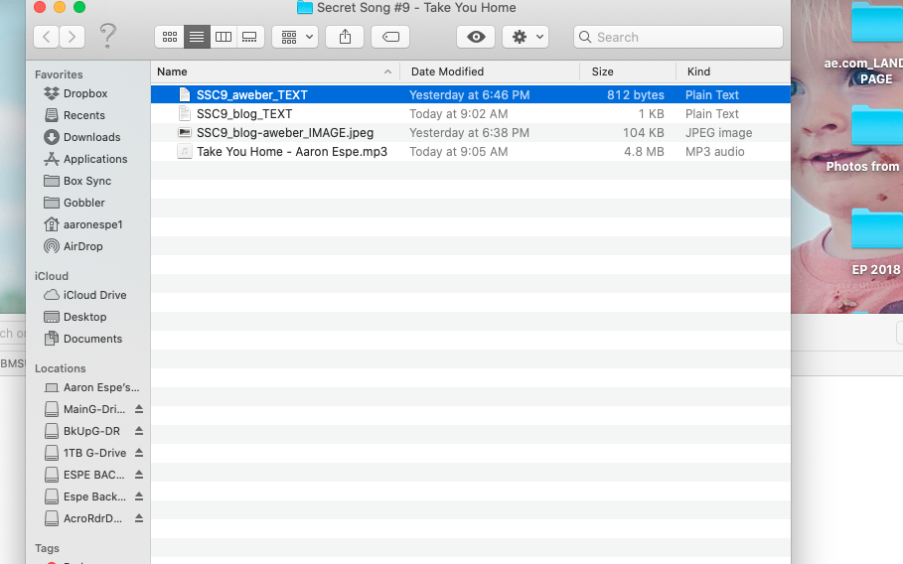This screenshot has width=903, height=564.
Task: Click into the Search field
Action: click(678, 37)
